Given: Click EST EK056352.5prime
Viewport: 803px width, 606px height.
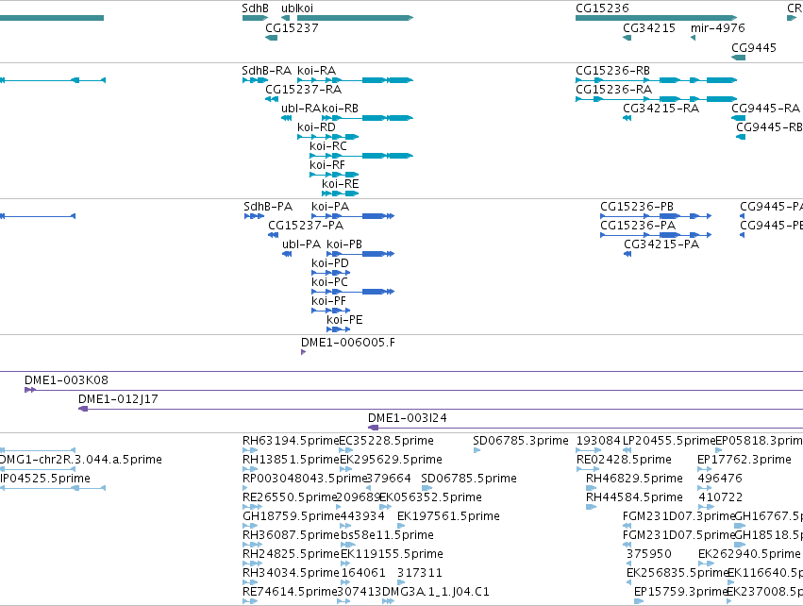Looking at the screenshot, I should (x=386, y=507).
